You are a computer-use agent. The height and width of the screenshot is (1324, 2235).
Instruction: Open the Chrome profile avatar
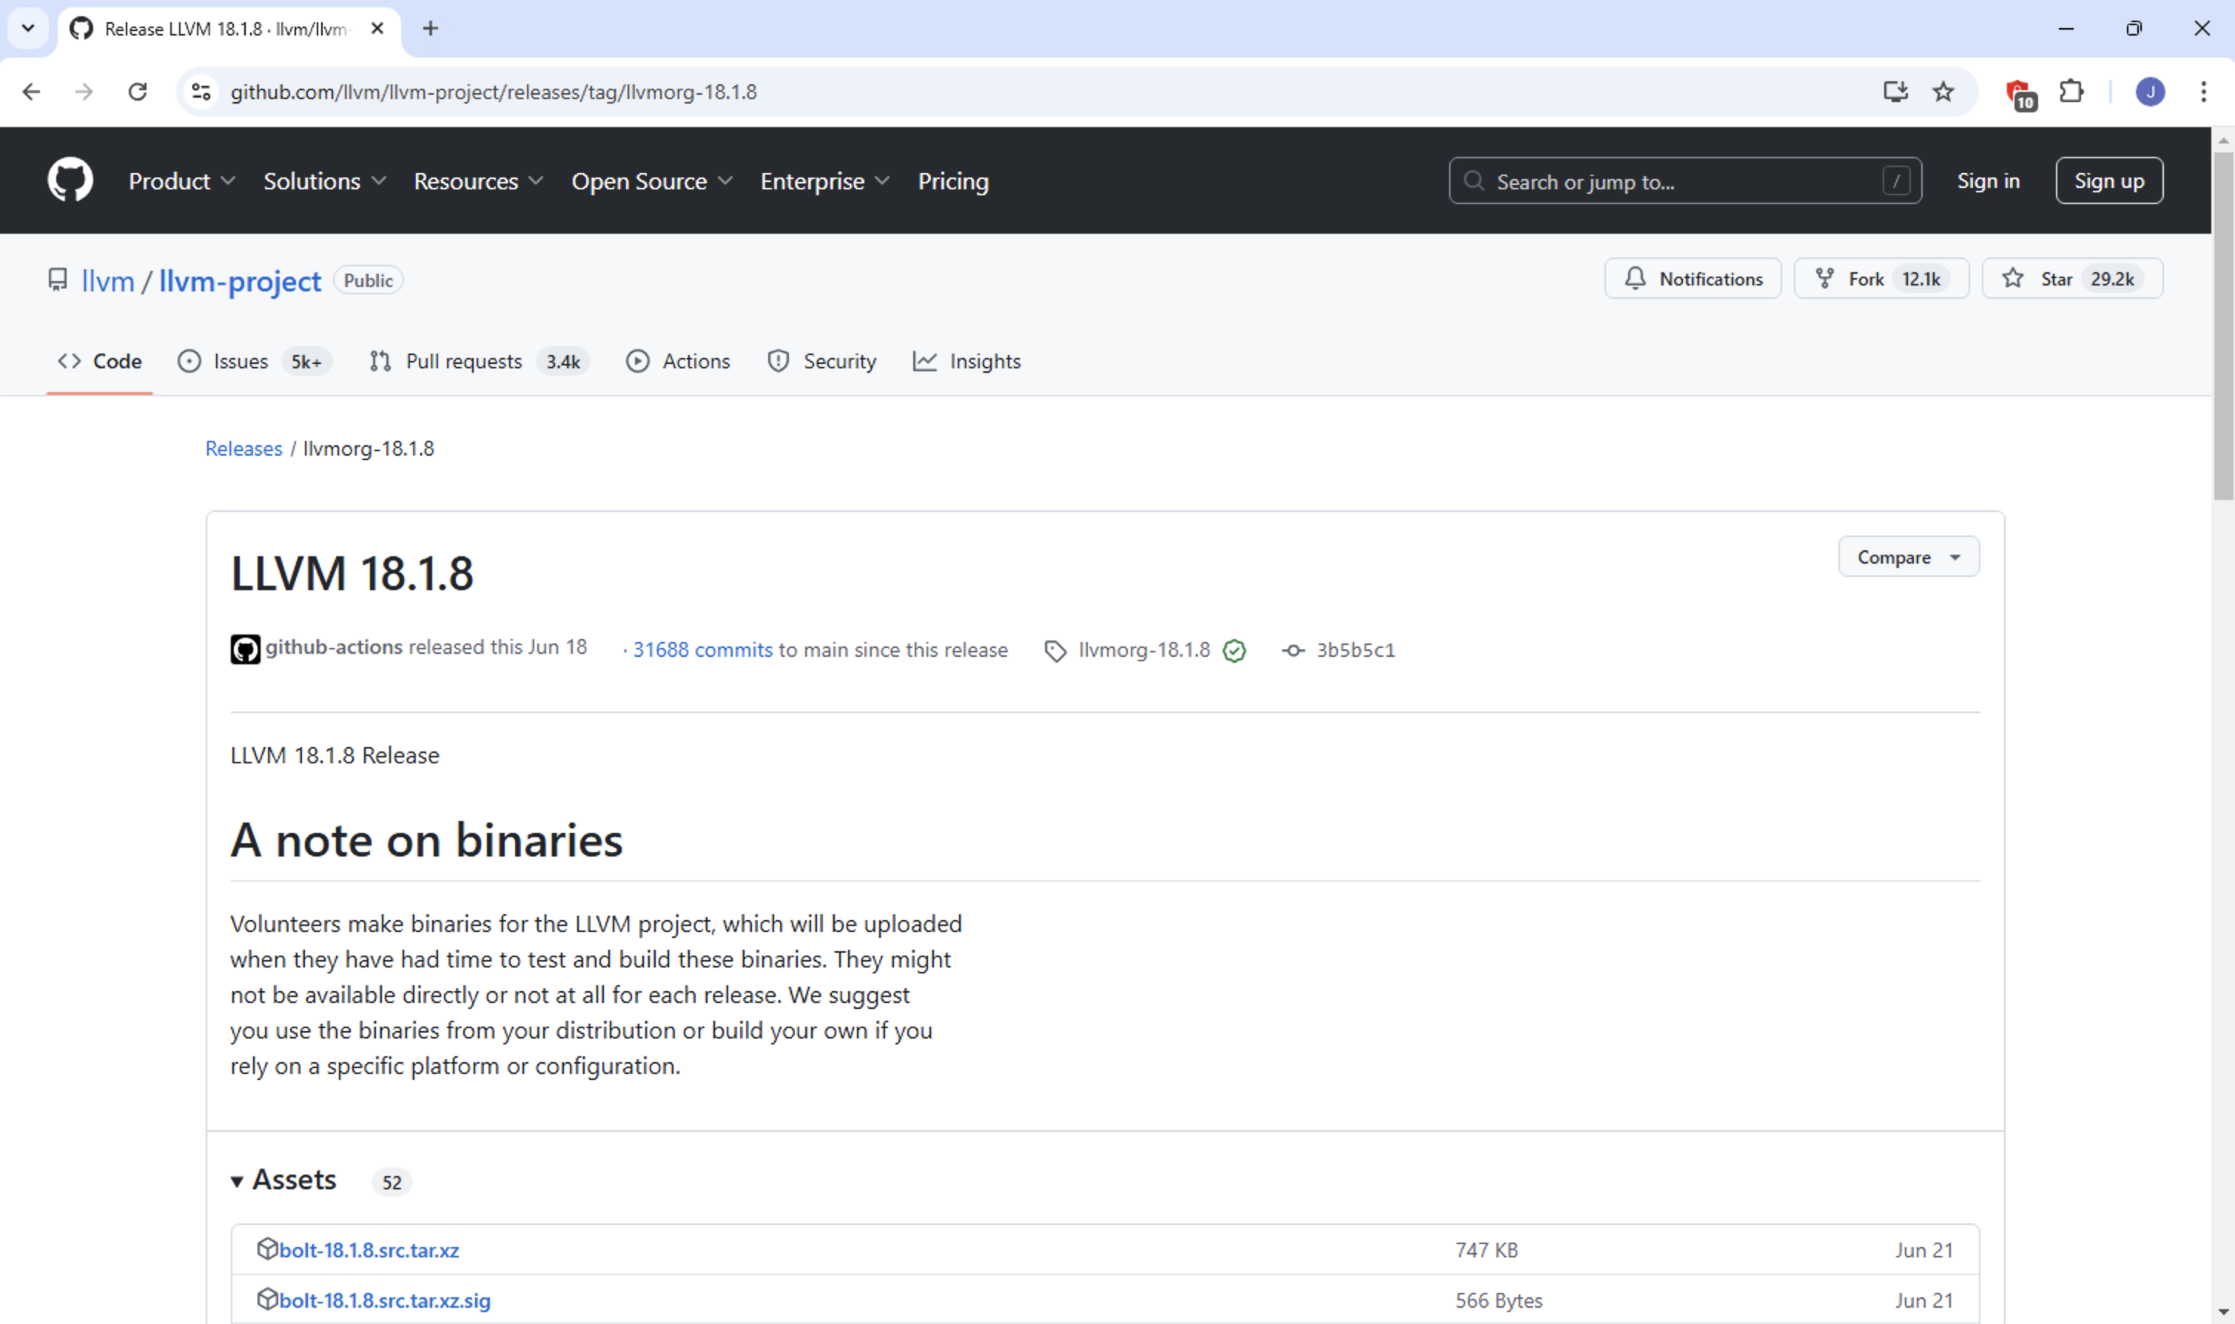point(2149,92)
